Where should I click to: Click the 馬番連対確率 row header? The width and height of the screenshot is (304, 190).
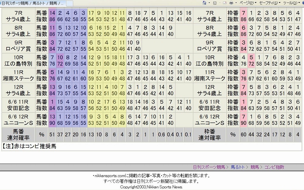(18, 134)
